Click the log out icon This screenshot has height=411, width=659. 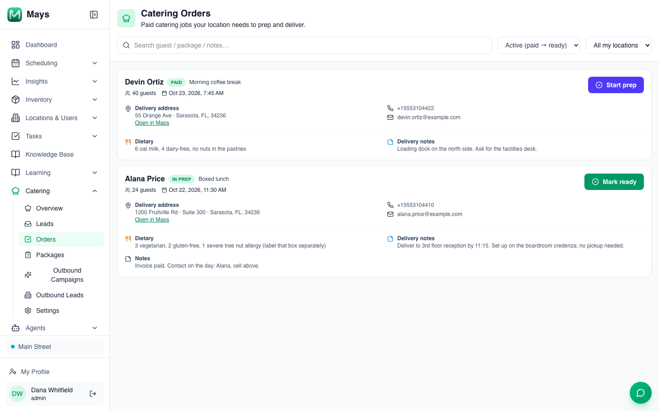click(x=93, y=394)
